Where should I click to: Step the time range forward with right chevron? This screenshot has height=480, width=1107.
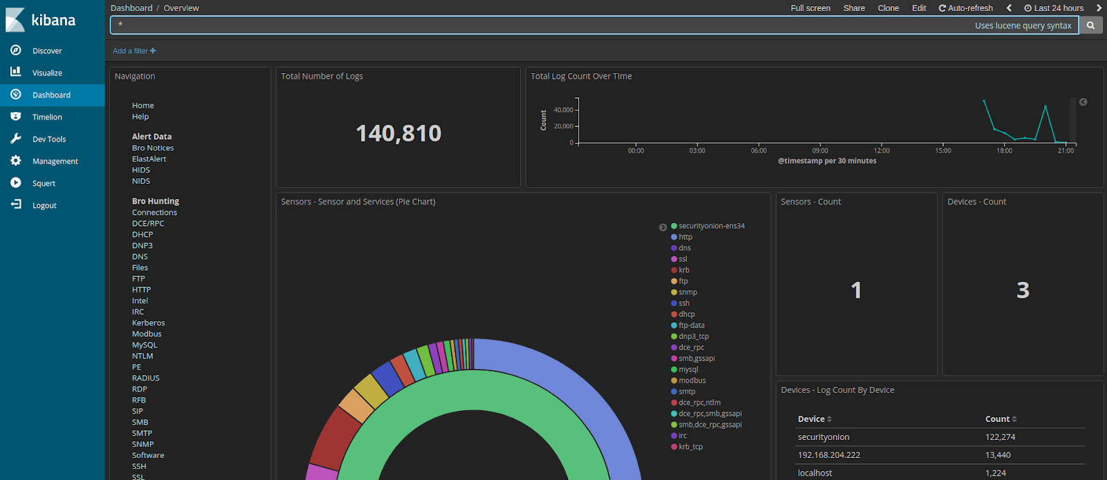[x=1099, y=8]
